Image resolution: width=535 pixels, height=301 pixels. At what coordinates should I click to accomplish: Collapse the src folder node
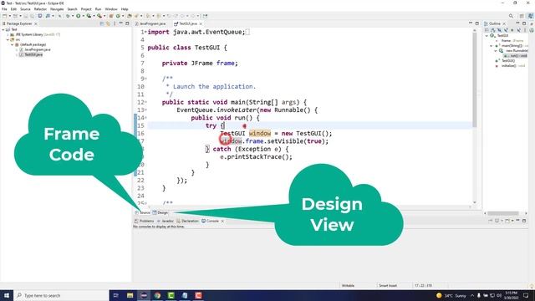8,39
